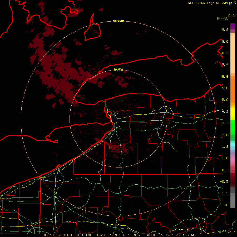The image size is (237, 237).
Task: Click the 100 NMI range ring label
Action: point(118,21)
